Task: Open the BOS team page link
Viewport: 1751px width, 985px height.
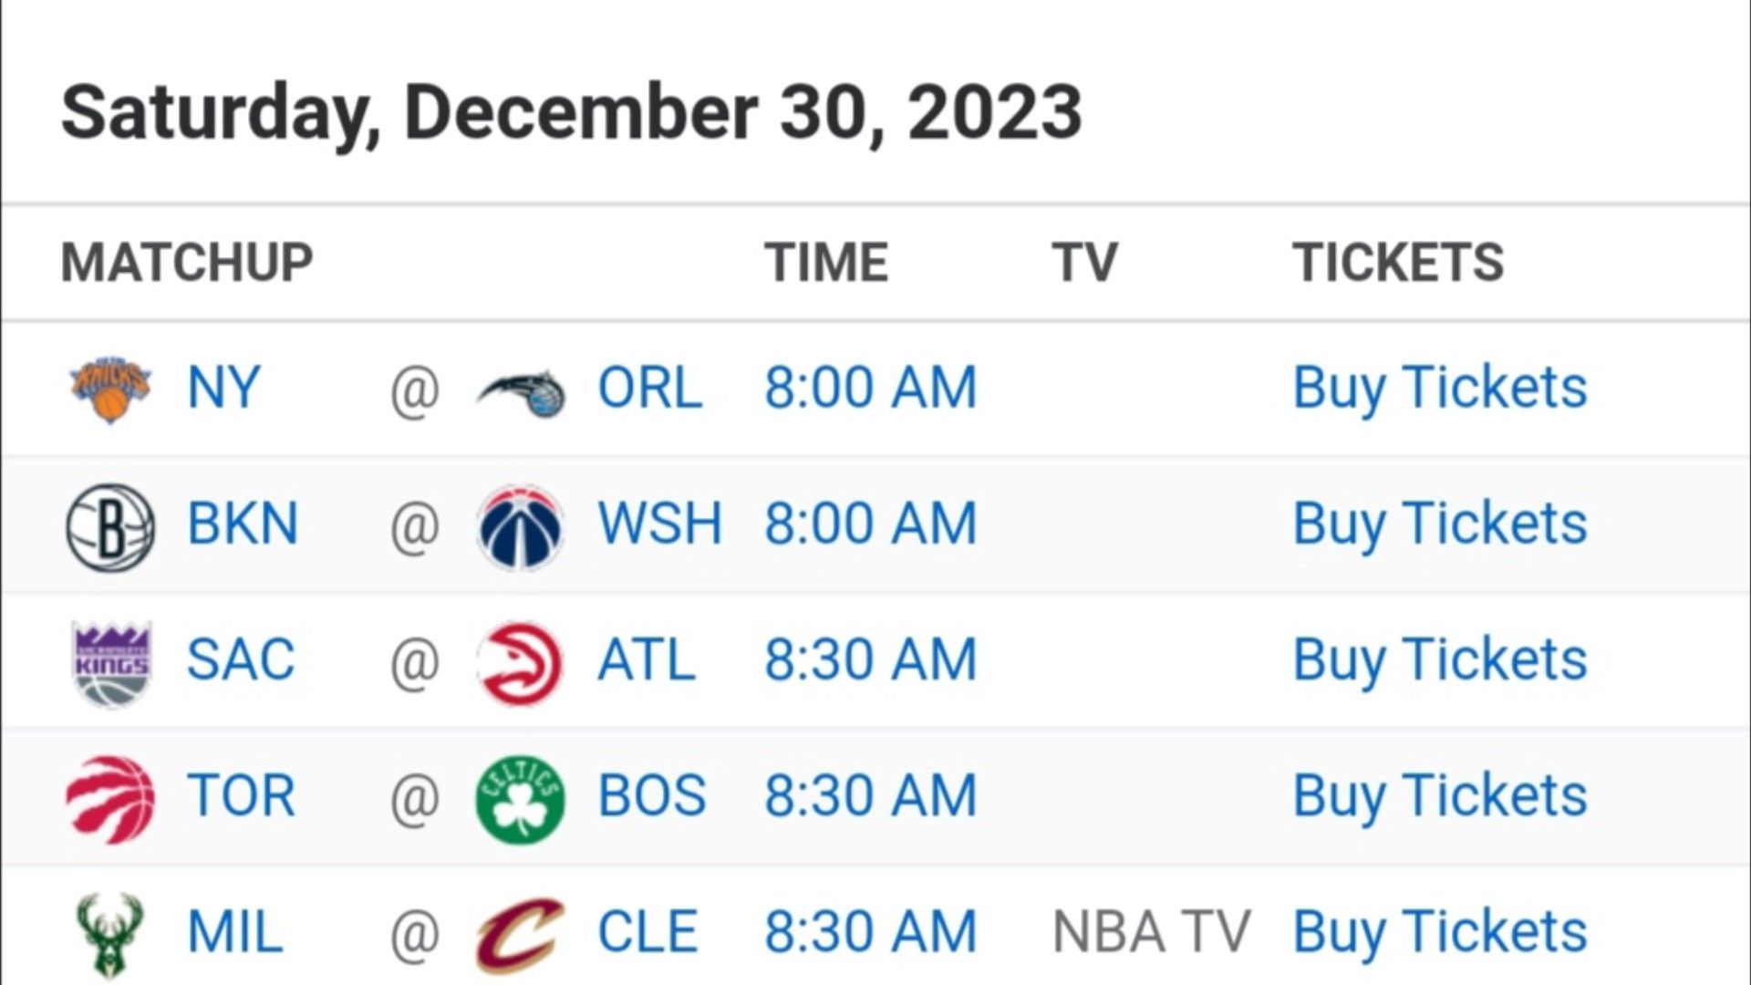Action: (652, 795)
